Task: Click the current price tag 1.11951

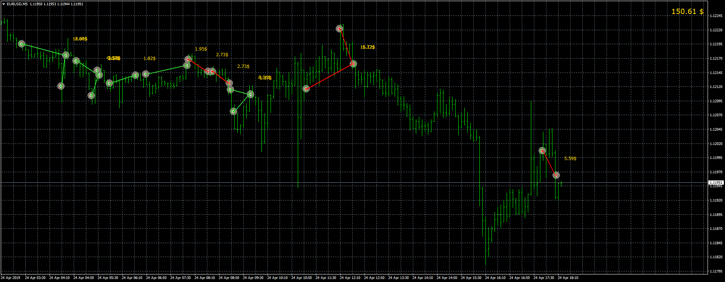Action: click(x=716, y=182)
